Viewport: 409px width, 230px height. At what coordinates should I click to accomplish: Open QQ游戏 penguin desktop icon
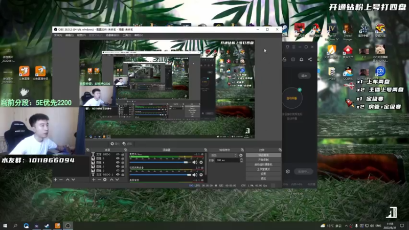pos(348,73)
